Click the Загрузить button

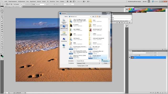[x=106, y=61]
